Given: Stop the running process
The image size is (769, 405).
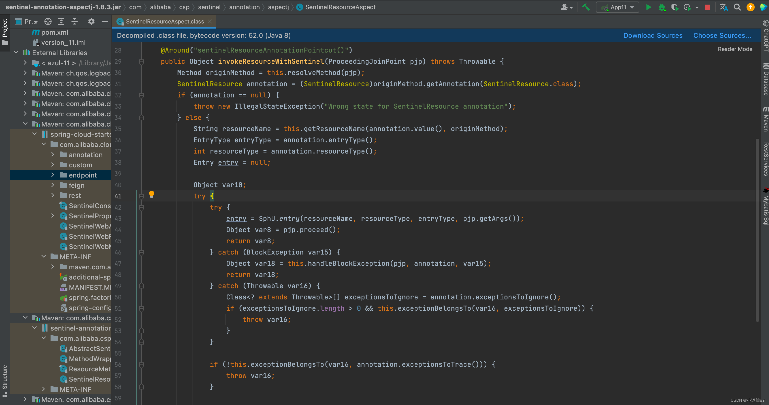Looking at the screenshot, I should click(x=707, y=7).
